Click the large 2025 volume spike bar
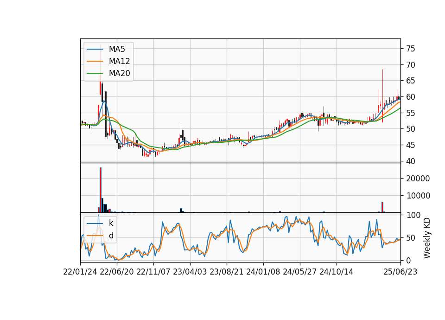This screenshot has height=320, width=445. pyautogui.click(x=382, y=207)
